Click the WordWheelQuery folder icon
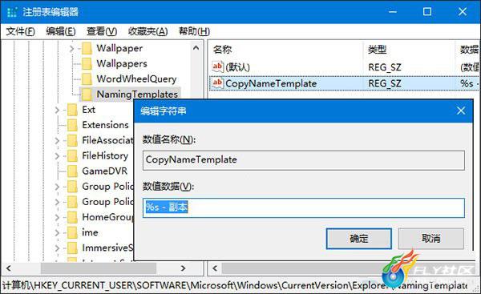 click(x=87, y=79)
